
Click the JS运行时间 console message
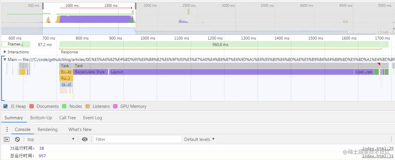tap(27, 148)
